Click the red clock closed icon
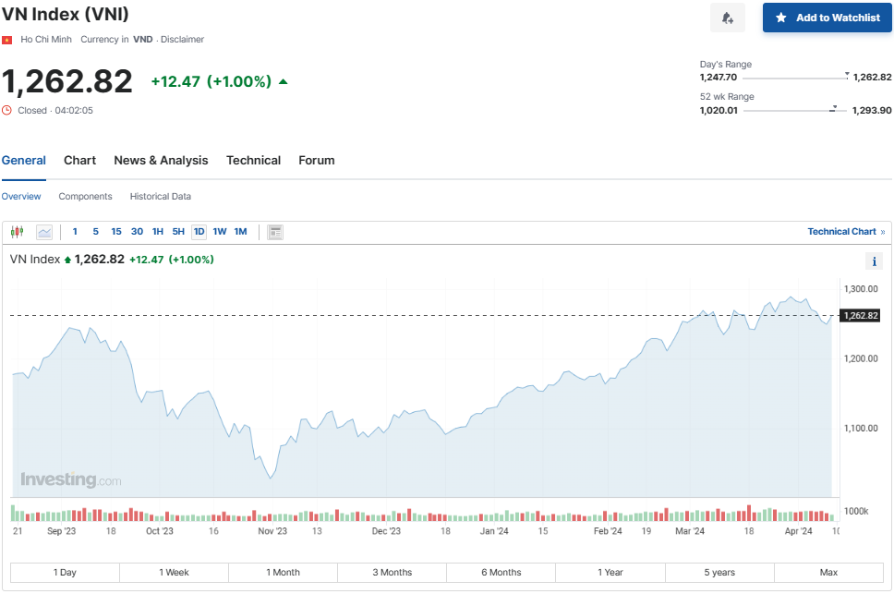The image size is (894, 594). tap(7, 110)
